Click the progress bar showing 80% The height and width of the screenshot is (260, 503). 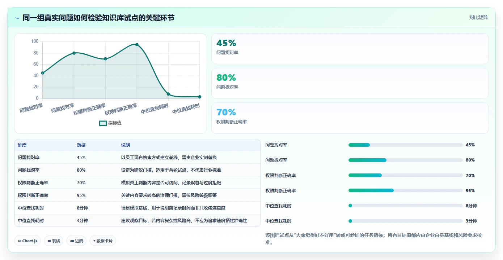point(405,160)
